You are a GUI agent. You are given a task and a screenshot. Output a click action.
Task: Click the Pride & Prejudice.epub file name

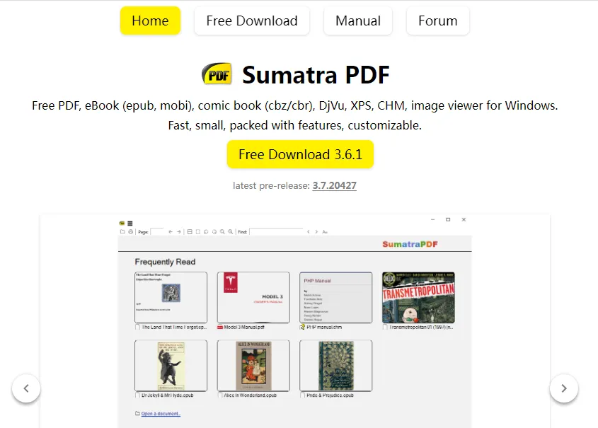pyautogui.click(x=330, y=395)
